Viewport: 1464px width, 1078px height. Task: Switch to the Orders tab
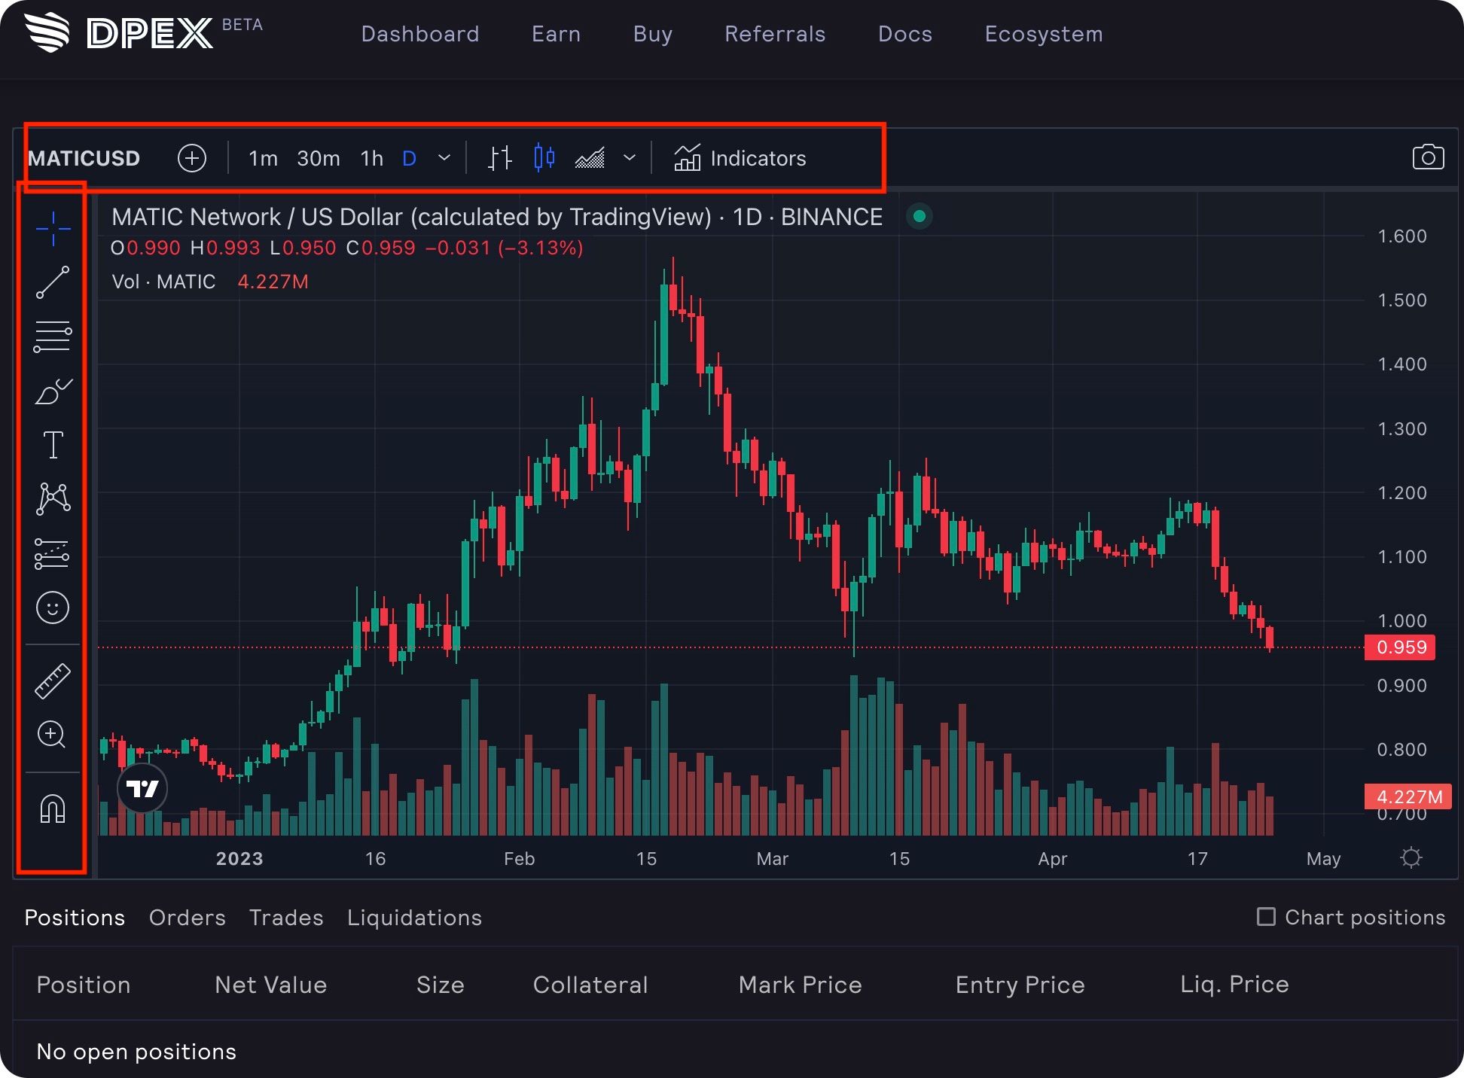(x=187, y=918)
